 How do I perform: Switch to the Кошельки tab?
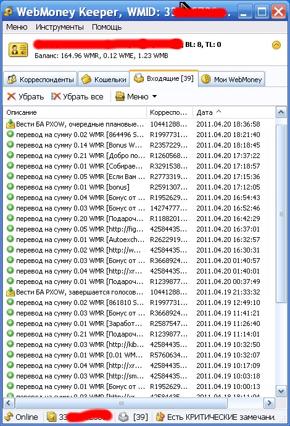pyautogui.click(x=104, y=79)
